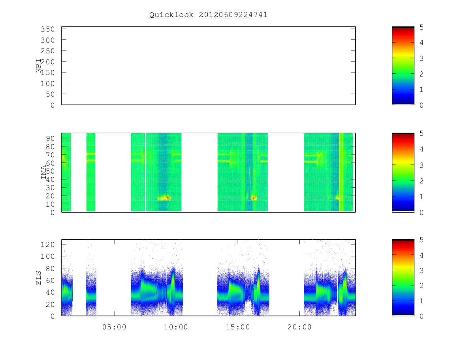
Task: Click the 05:00 time axis label
Action: (114, 327)
